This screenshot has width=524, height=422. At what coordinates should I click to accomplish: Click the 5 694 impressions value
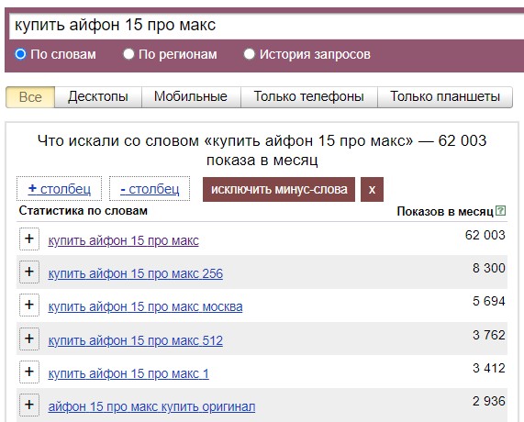point(488,301)
